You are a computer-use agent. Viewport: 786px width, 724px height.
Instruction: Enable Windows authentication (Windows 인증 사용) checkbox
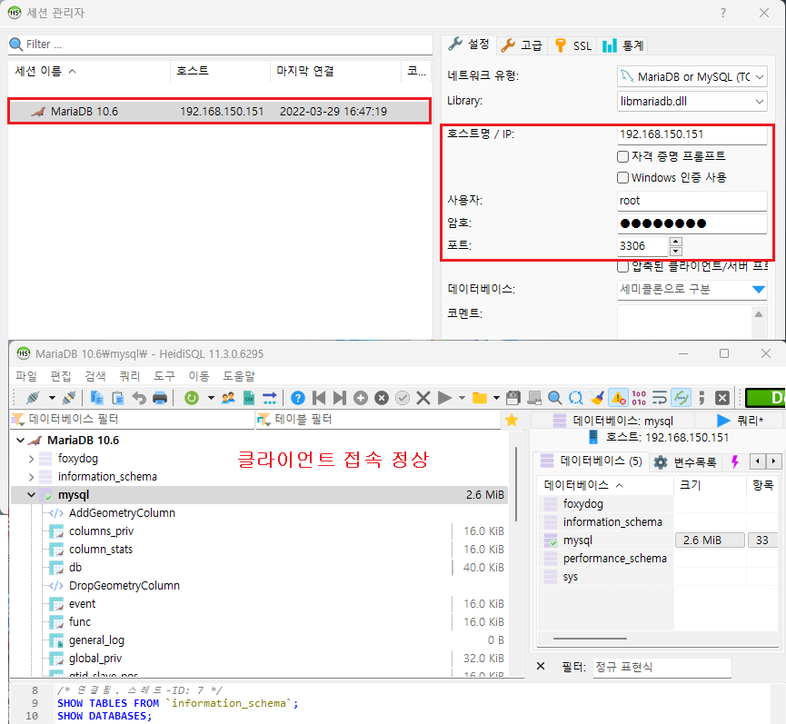point(623,178)
